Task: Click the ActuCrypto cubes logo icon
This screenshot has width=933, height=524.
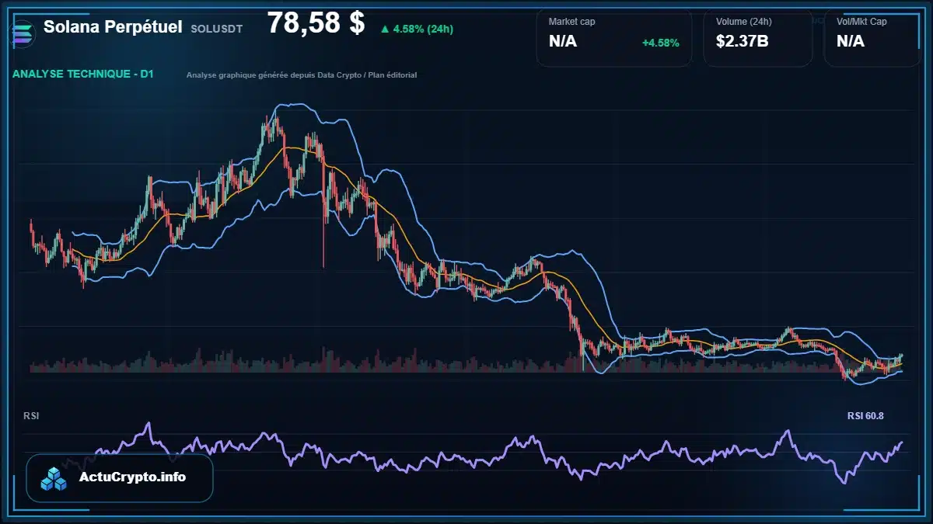Action: pyautogui.click(x=54, y=478)
